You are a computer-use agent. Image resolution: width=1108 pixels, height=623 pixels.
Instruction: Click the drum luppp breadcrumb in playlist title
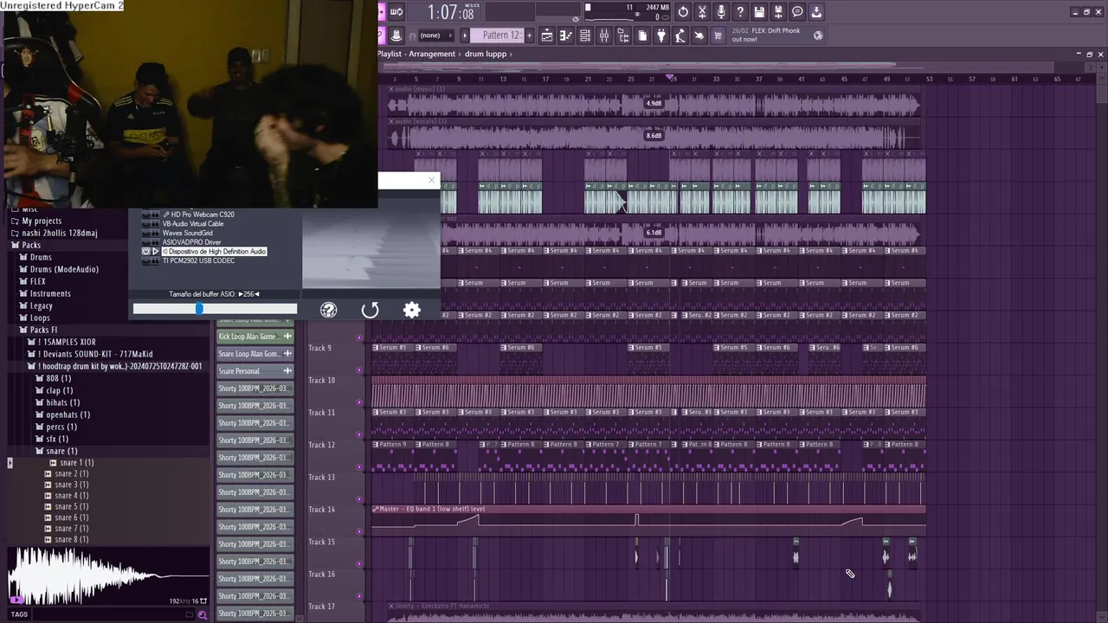[x=485, y=54]
